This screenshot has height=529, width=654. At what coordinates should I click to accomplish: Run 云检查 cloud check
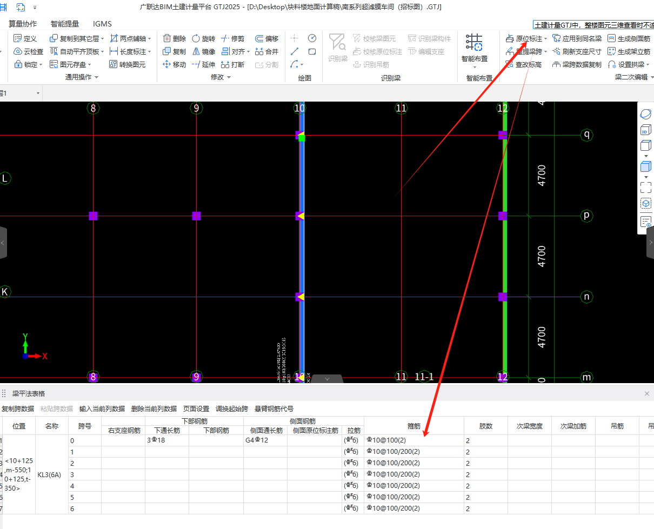tap(28, 51)
